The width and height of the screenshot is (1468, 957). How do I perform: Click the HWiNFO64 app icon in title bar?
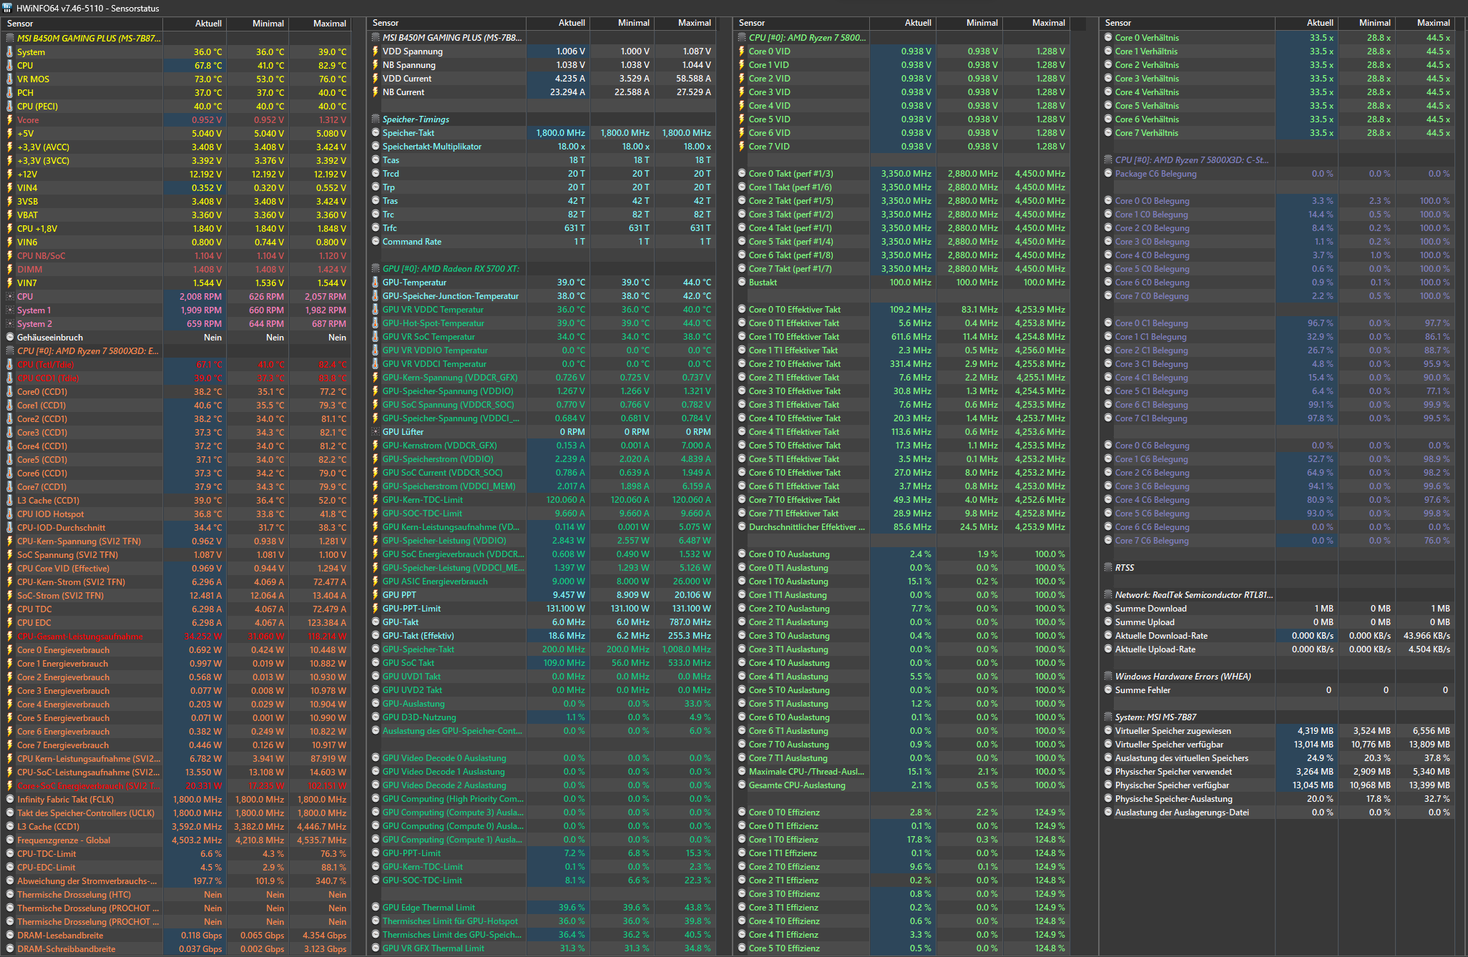[x=8, y=8]
